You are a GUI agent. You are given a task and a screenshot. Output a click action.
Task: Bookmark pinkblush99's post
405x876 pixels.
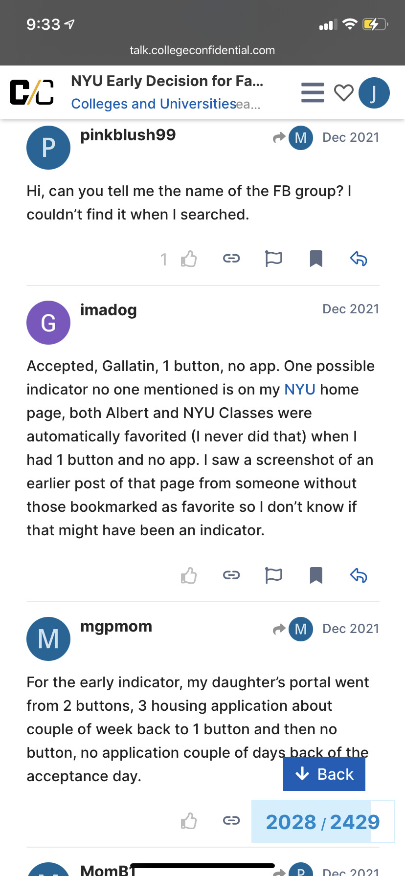pyautogui.click(x=316, y=258)
